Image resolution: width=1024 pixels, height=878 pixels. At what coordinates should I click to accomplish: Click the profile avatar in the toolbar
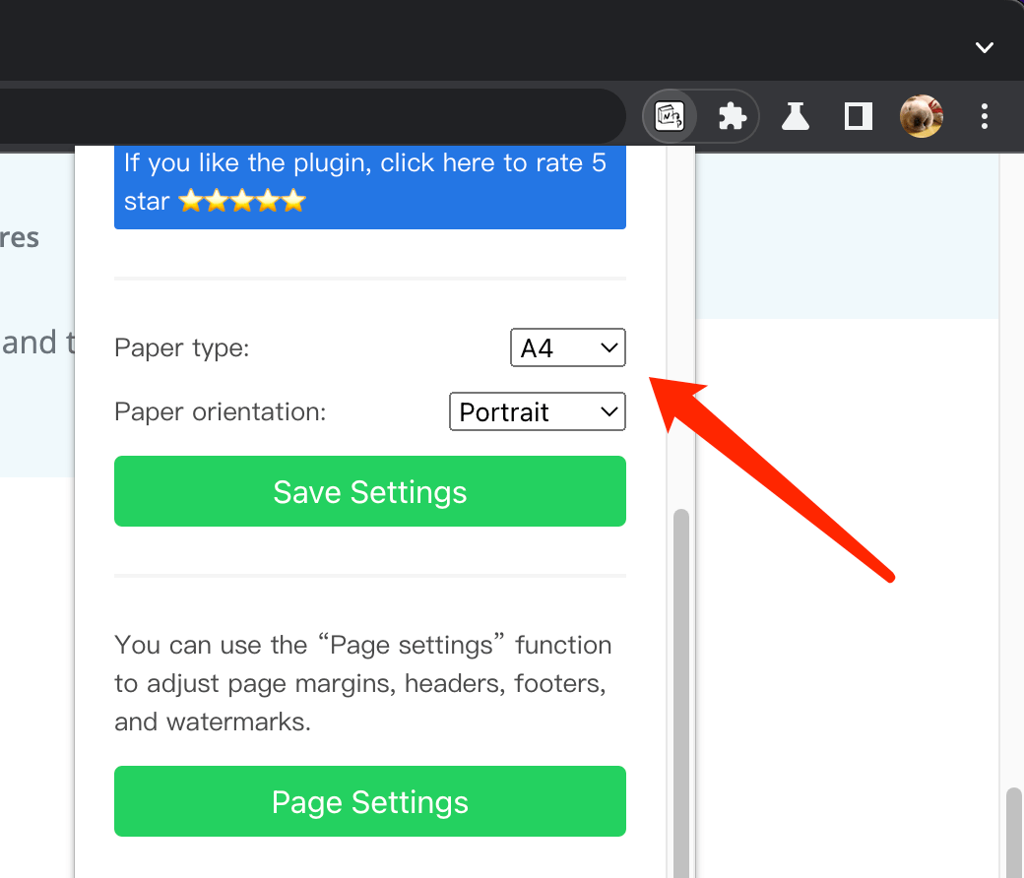point(921,115)
